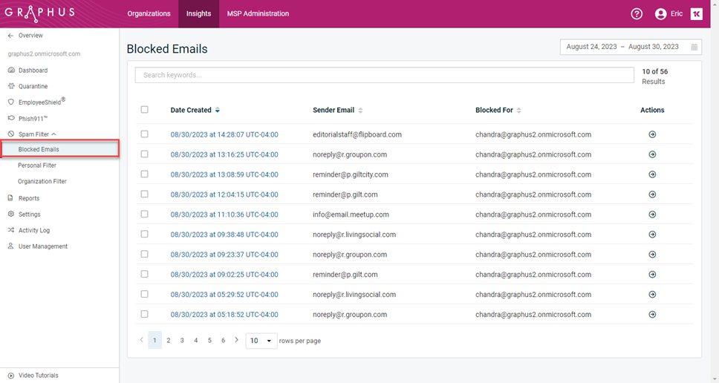Check the editorialstaff@flipboard.com row checkbox
This screenshot has height=383, width=719.
click(x=144, y=134)
